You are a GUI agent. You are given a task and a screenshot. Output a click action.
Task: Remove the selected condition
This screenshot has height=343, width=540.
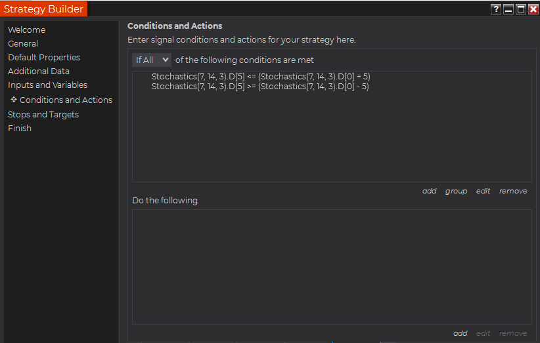(x=513, y=191)
